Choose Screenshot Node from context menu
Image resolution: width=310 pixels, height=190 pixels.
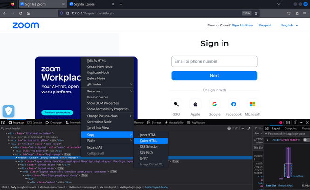click(107, 122)
